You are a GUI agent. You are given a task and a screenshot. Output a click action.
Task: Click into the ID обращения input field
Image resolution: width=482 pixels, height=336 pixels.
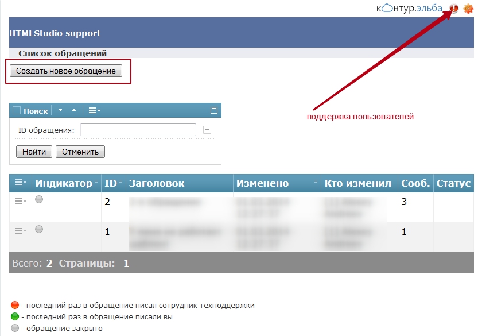138,130
